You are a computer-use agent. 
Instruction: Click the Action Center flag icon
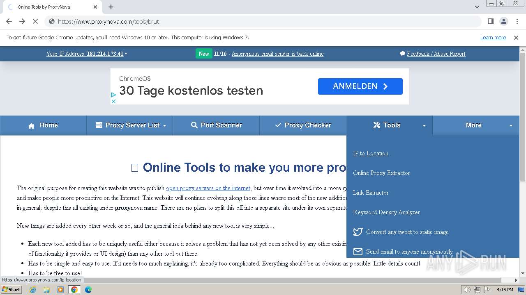coord(488,290)
